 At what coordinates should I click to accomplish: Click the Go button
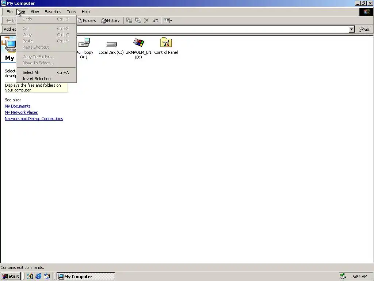364,29
